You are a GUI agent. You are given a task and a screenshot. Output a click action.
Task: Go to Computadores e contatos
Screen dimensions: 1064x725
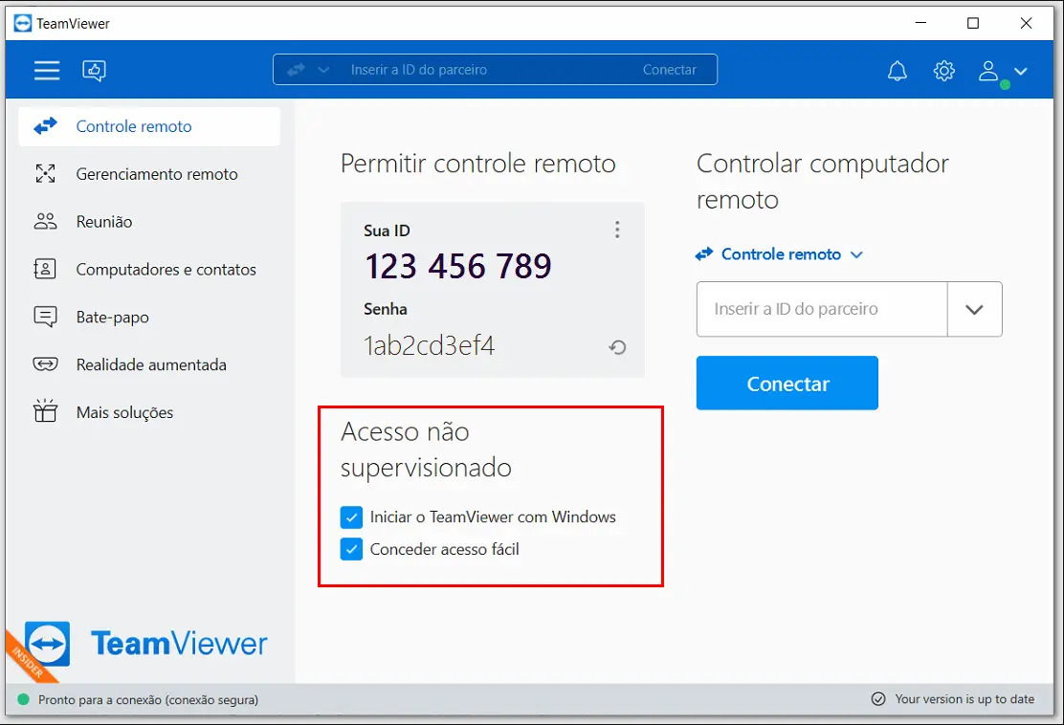click(x=149, y=270)
